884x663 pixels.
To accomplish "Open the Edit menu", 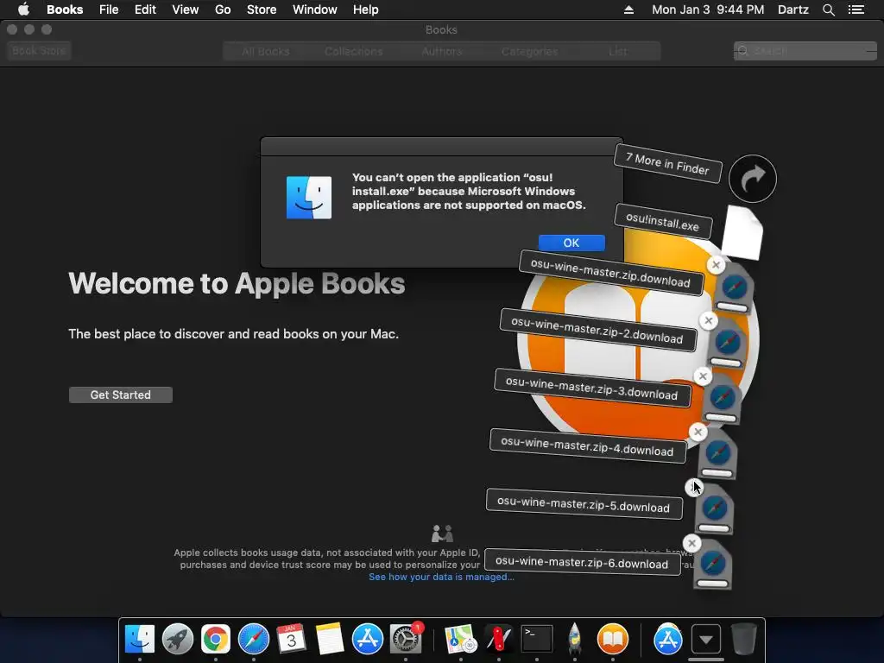I will (x=145, y=9).
